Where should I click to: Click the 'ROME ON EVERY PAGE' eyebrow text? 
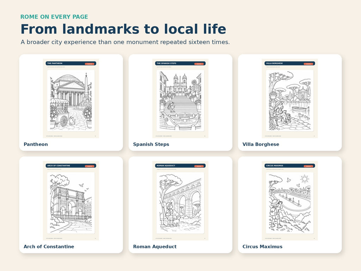pos(54,17)
